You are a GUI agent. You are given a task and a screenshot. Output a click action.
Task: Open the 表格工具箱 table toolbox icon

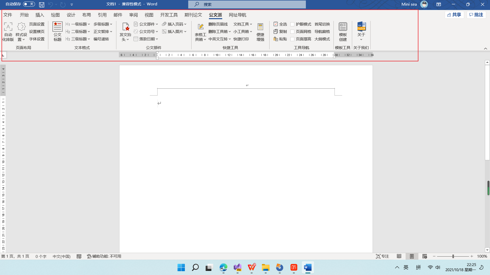coord(201,27)
